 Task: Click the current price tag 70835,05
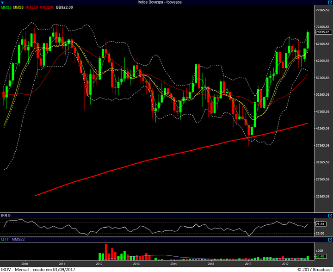pyautogui.click(x=322, y=32)
